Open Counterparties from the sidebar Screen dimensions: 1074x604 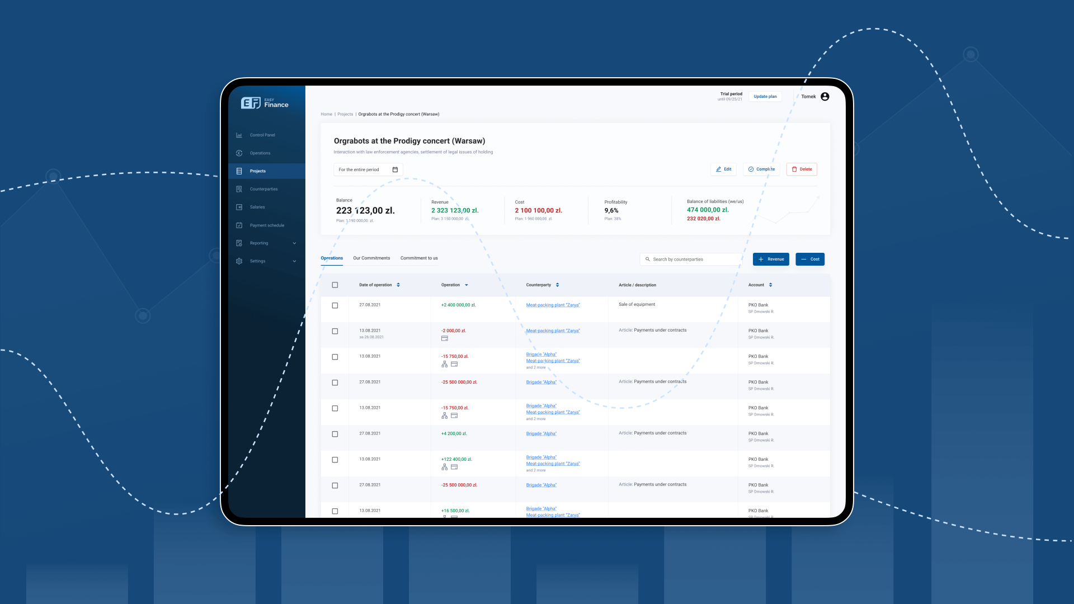coord(263,188)
